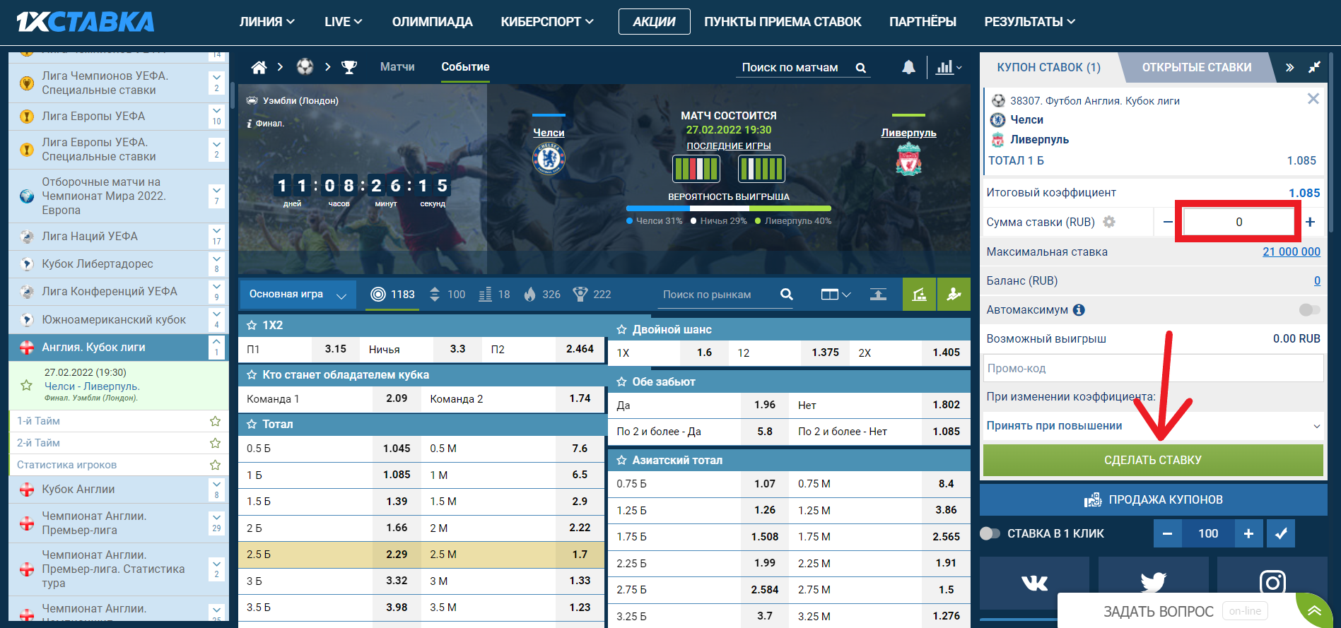Expand Лига Наций УЕФА league
The height and width of the screenshot is (628, 1341).
click(216, 236)
